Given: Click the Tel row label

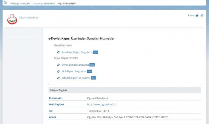Looking at the screenshot, I should 51,111.
